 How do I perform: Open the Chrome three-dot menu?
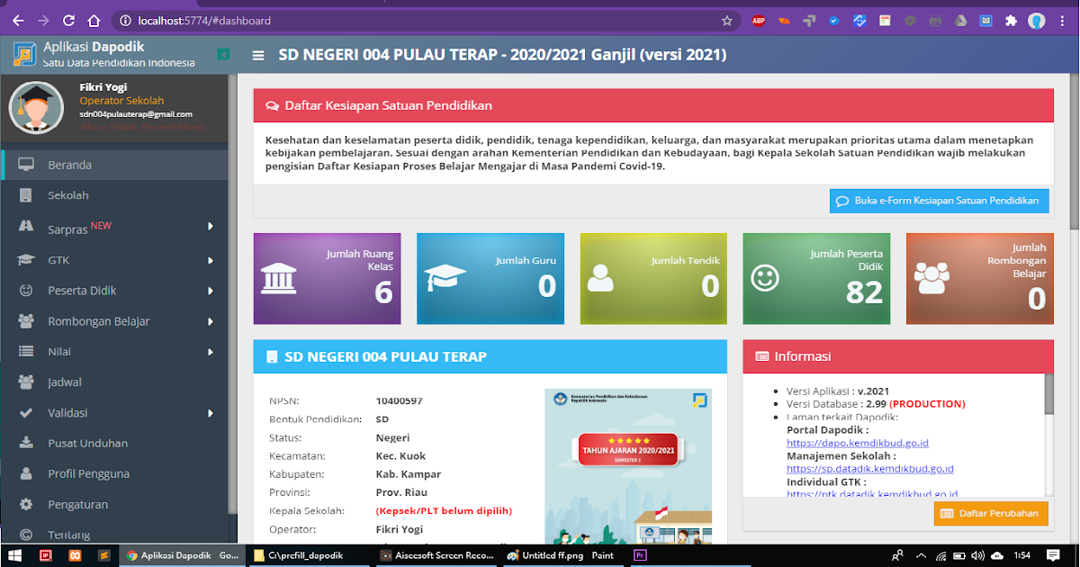click(1063, 20)
